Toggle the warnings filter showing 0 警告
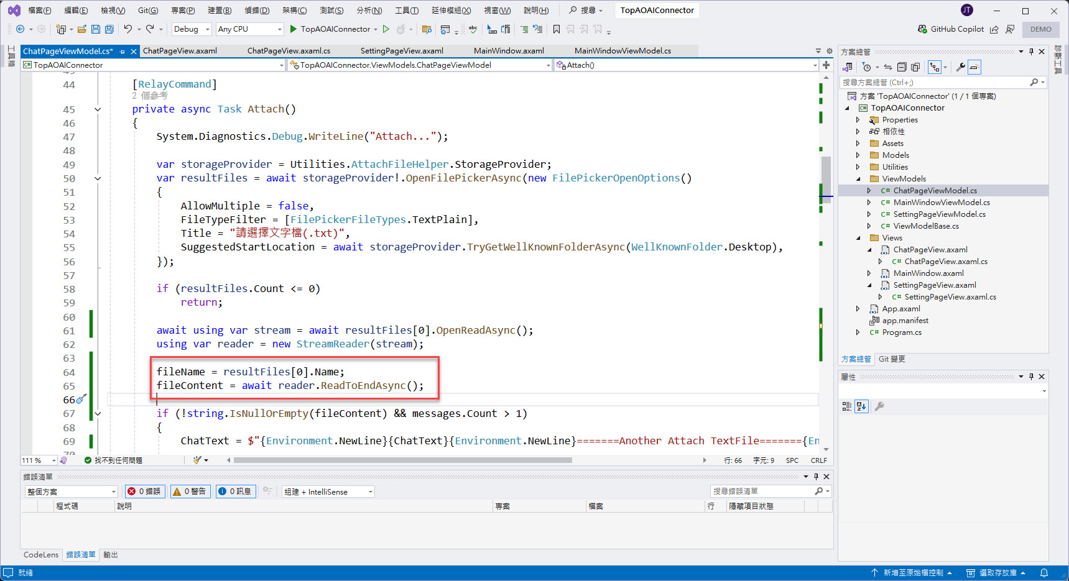 point(190,492)
